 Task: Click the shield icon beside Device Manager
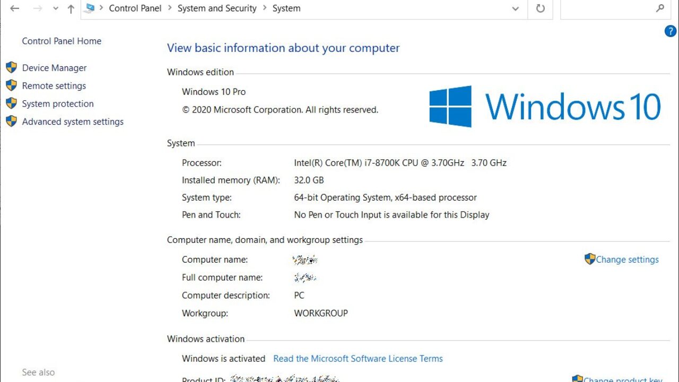click(x=11, y=67)
